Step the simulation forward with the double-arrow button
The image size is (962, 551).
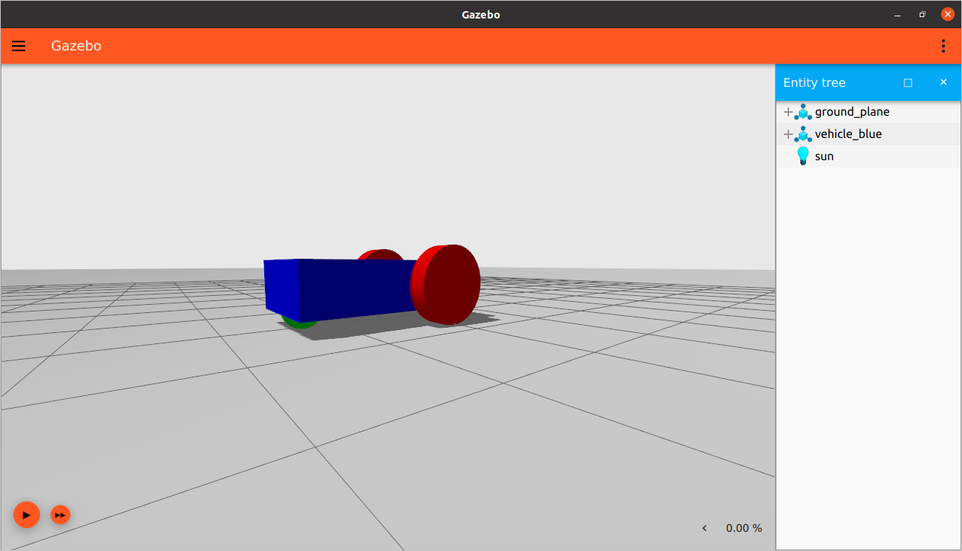point(61,515)
